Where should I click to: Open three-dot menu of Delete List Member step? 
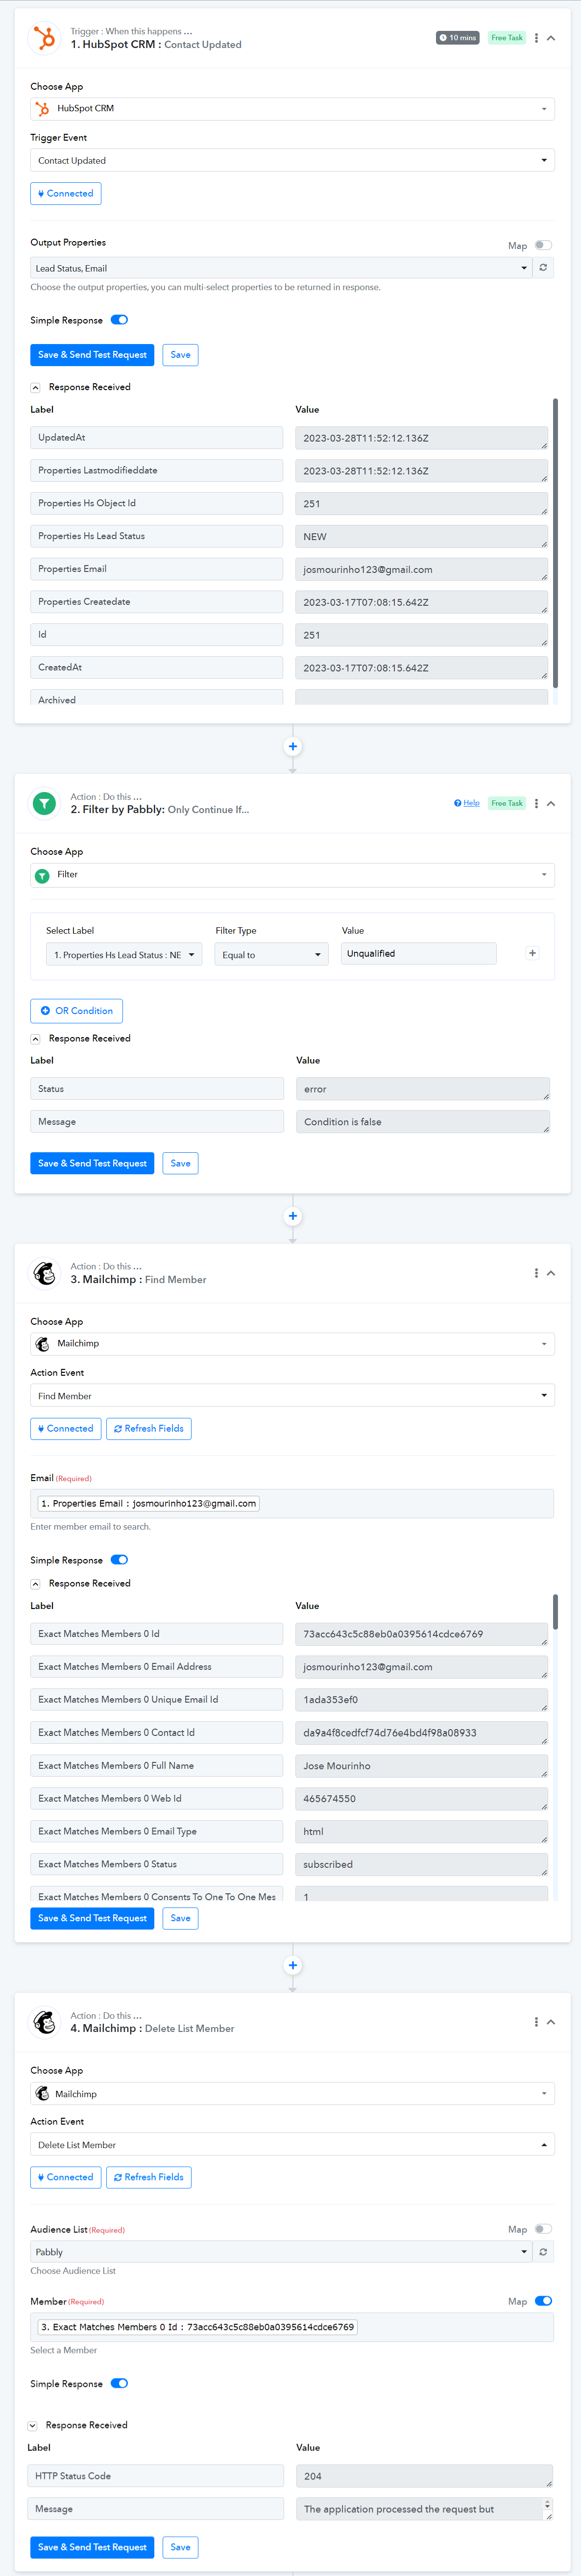536,2022
